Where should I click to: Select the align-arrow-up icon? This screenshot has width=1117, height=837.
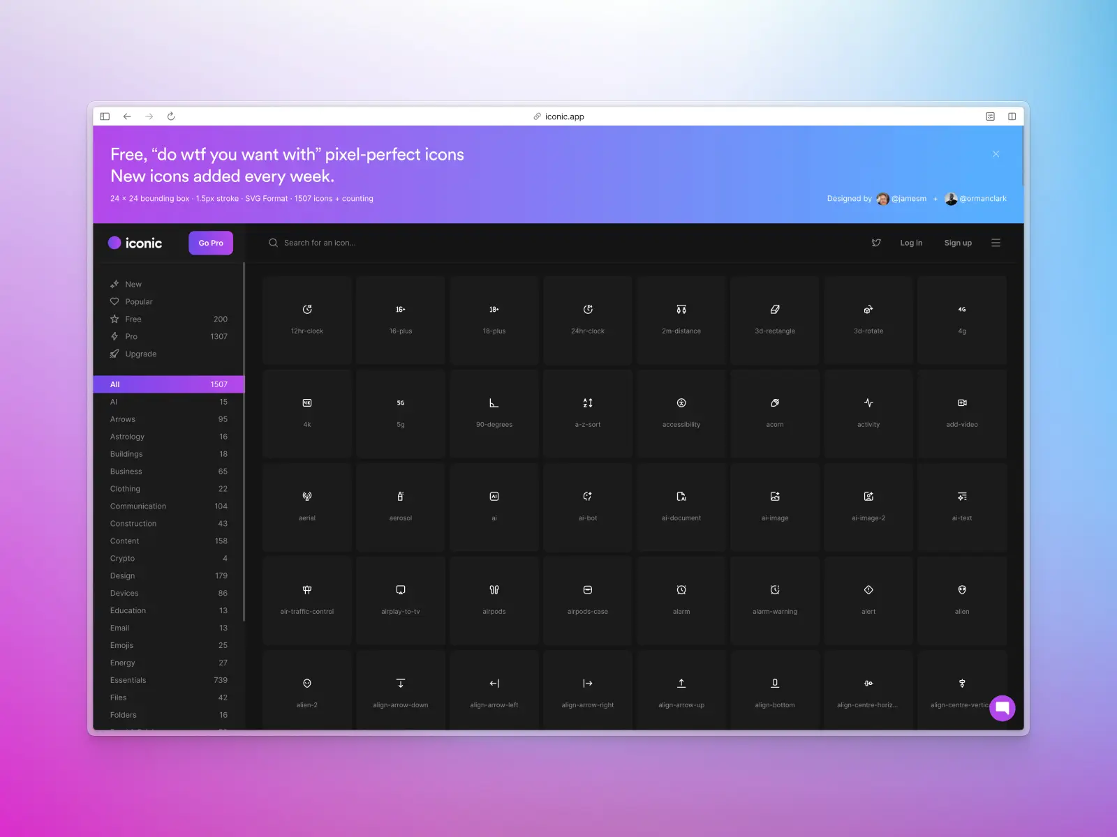tap(681, 691)
